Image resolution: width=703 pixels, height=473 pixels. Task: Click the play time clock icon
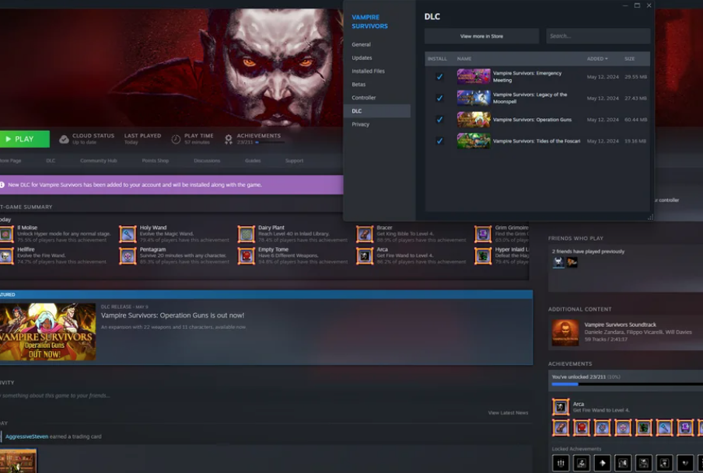[176, 139]
